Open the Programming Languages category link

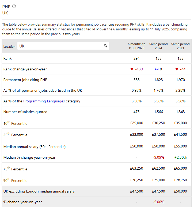pyautogui.click(x=44, y=101)
